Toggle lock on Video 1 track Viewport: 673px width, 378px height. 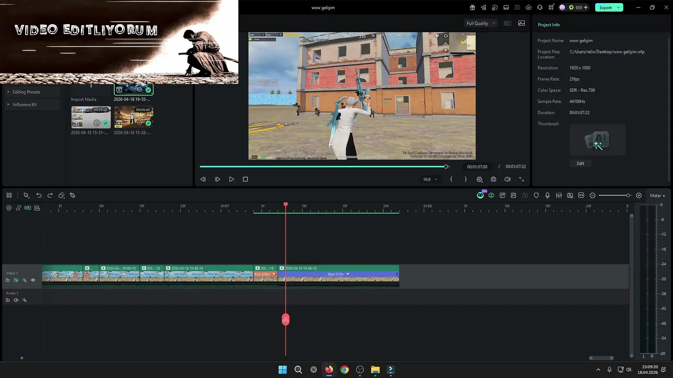(x=7, y=280)
